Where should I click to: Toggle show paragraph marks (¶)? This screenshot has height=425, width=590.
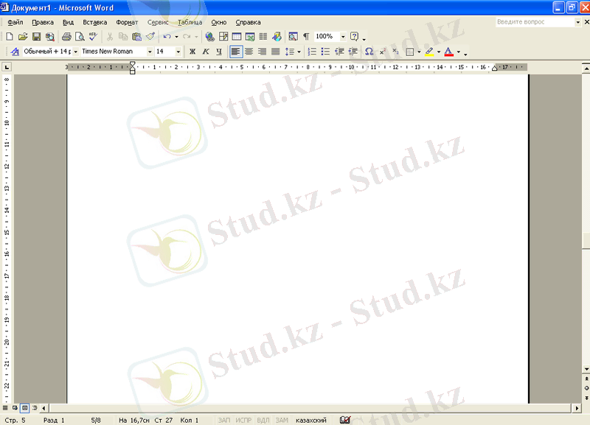[x=306, y=36]
